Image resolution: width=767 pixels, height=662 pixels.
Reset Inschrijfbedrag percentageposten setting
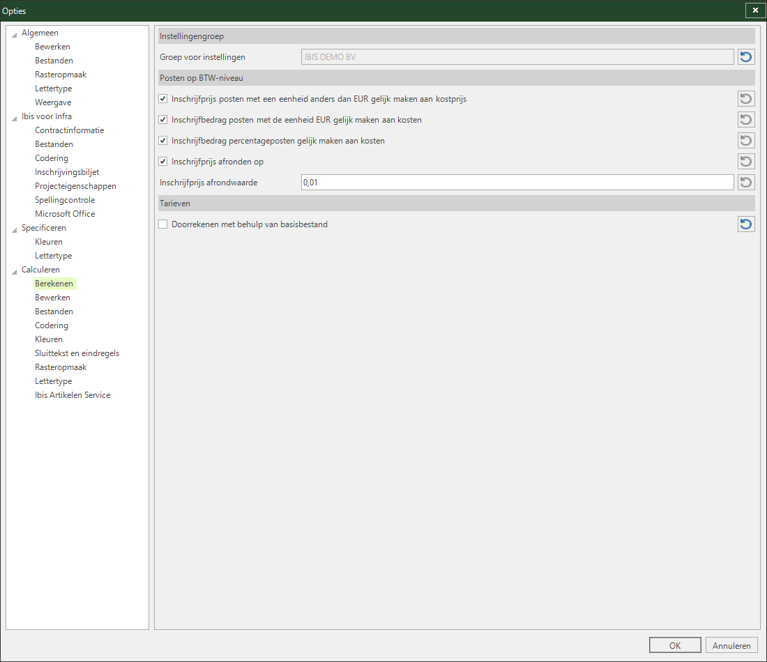tap(746, 141)
